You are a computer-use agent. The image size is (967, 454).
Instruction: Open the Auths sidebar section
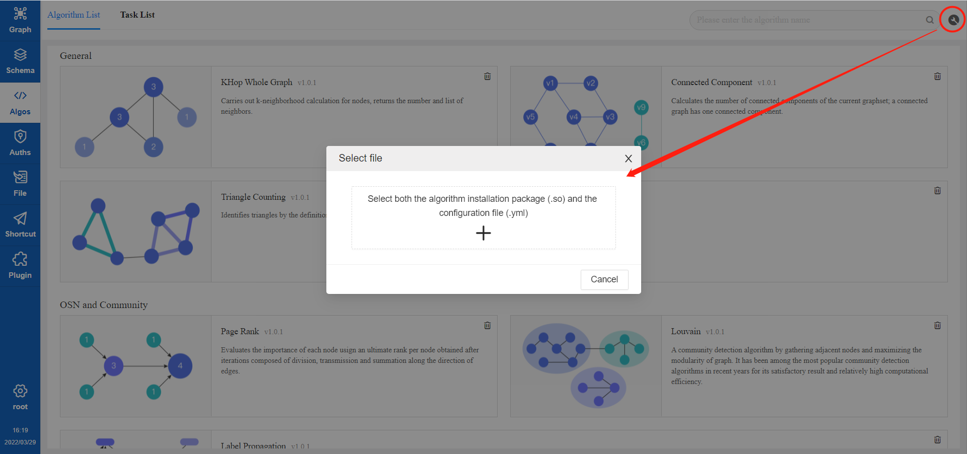(x=20, y=143)
